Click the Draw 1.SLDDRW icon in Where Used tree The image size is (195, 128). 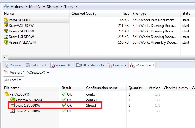(x=12, y=105)
